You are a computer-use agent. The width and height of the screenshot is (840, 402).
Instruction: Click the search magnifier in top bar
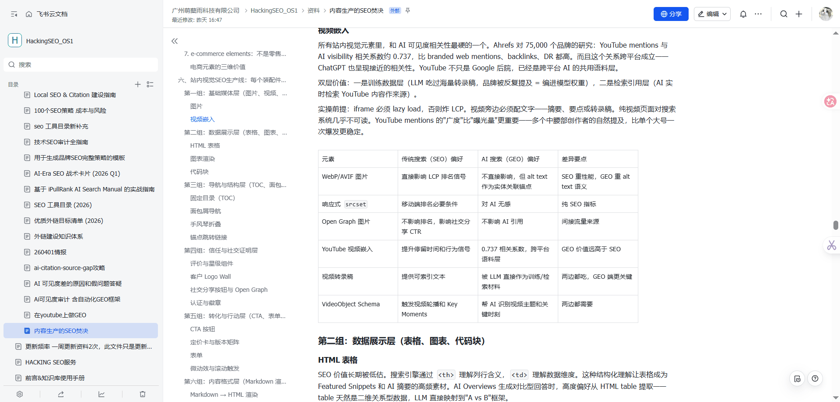(784, 14)
